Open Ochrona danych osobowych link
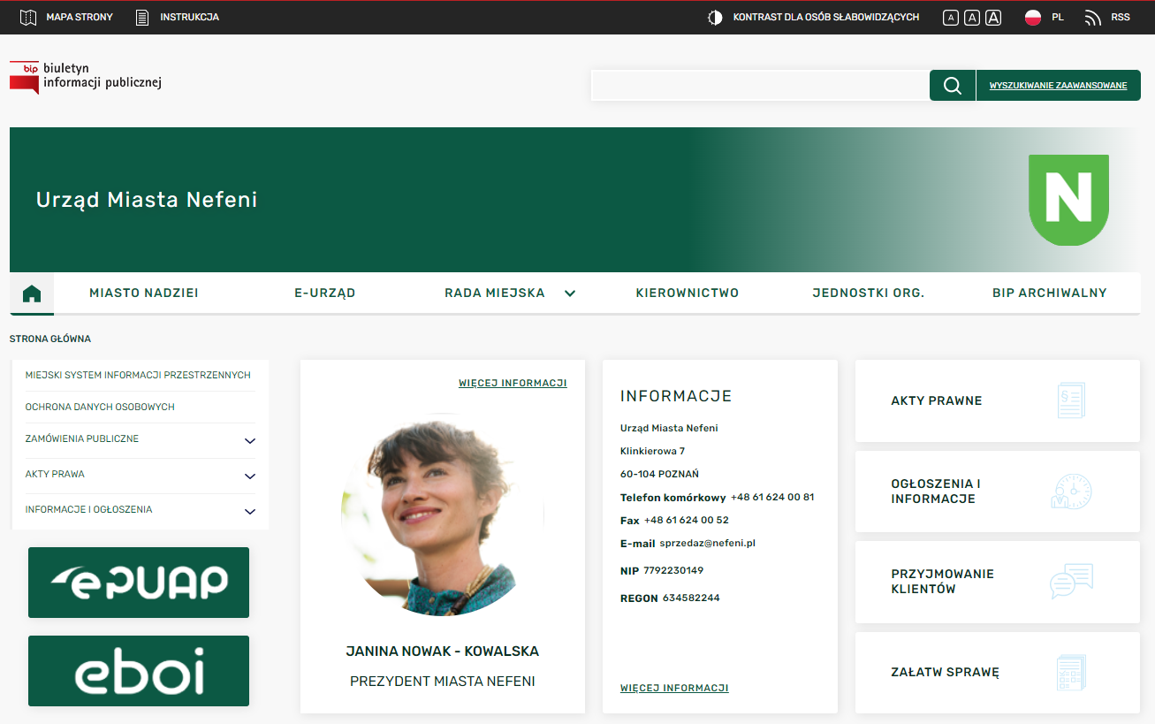 point(100,407)
